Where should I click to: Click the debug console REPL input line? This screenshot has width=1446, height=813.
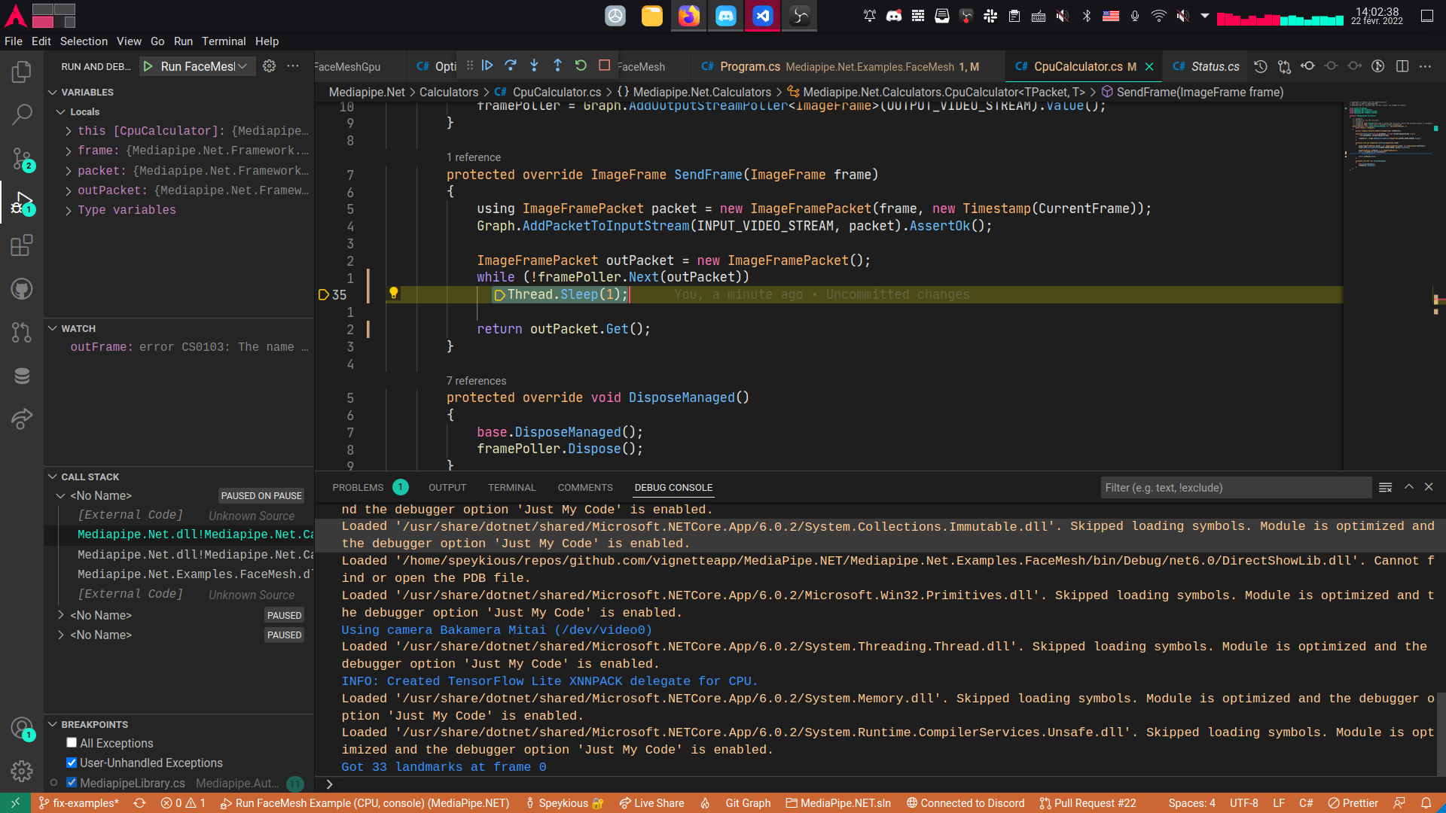pos(881,784)
